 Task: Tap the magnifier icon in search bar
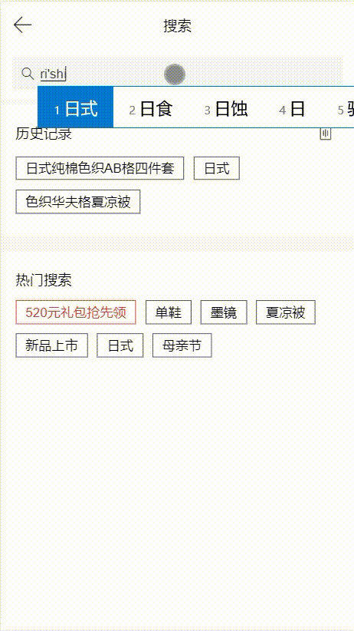point(28,74)
